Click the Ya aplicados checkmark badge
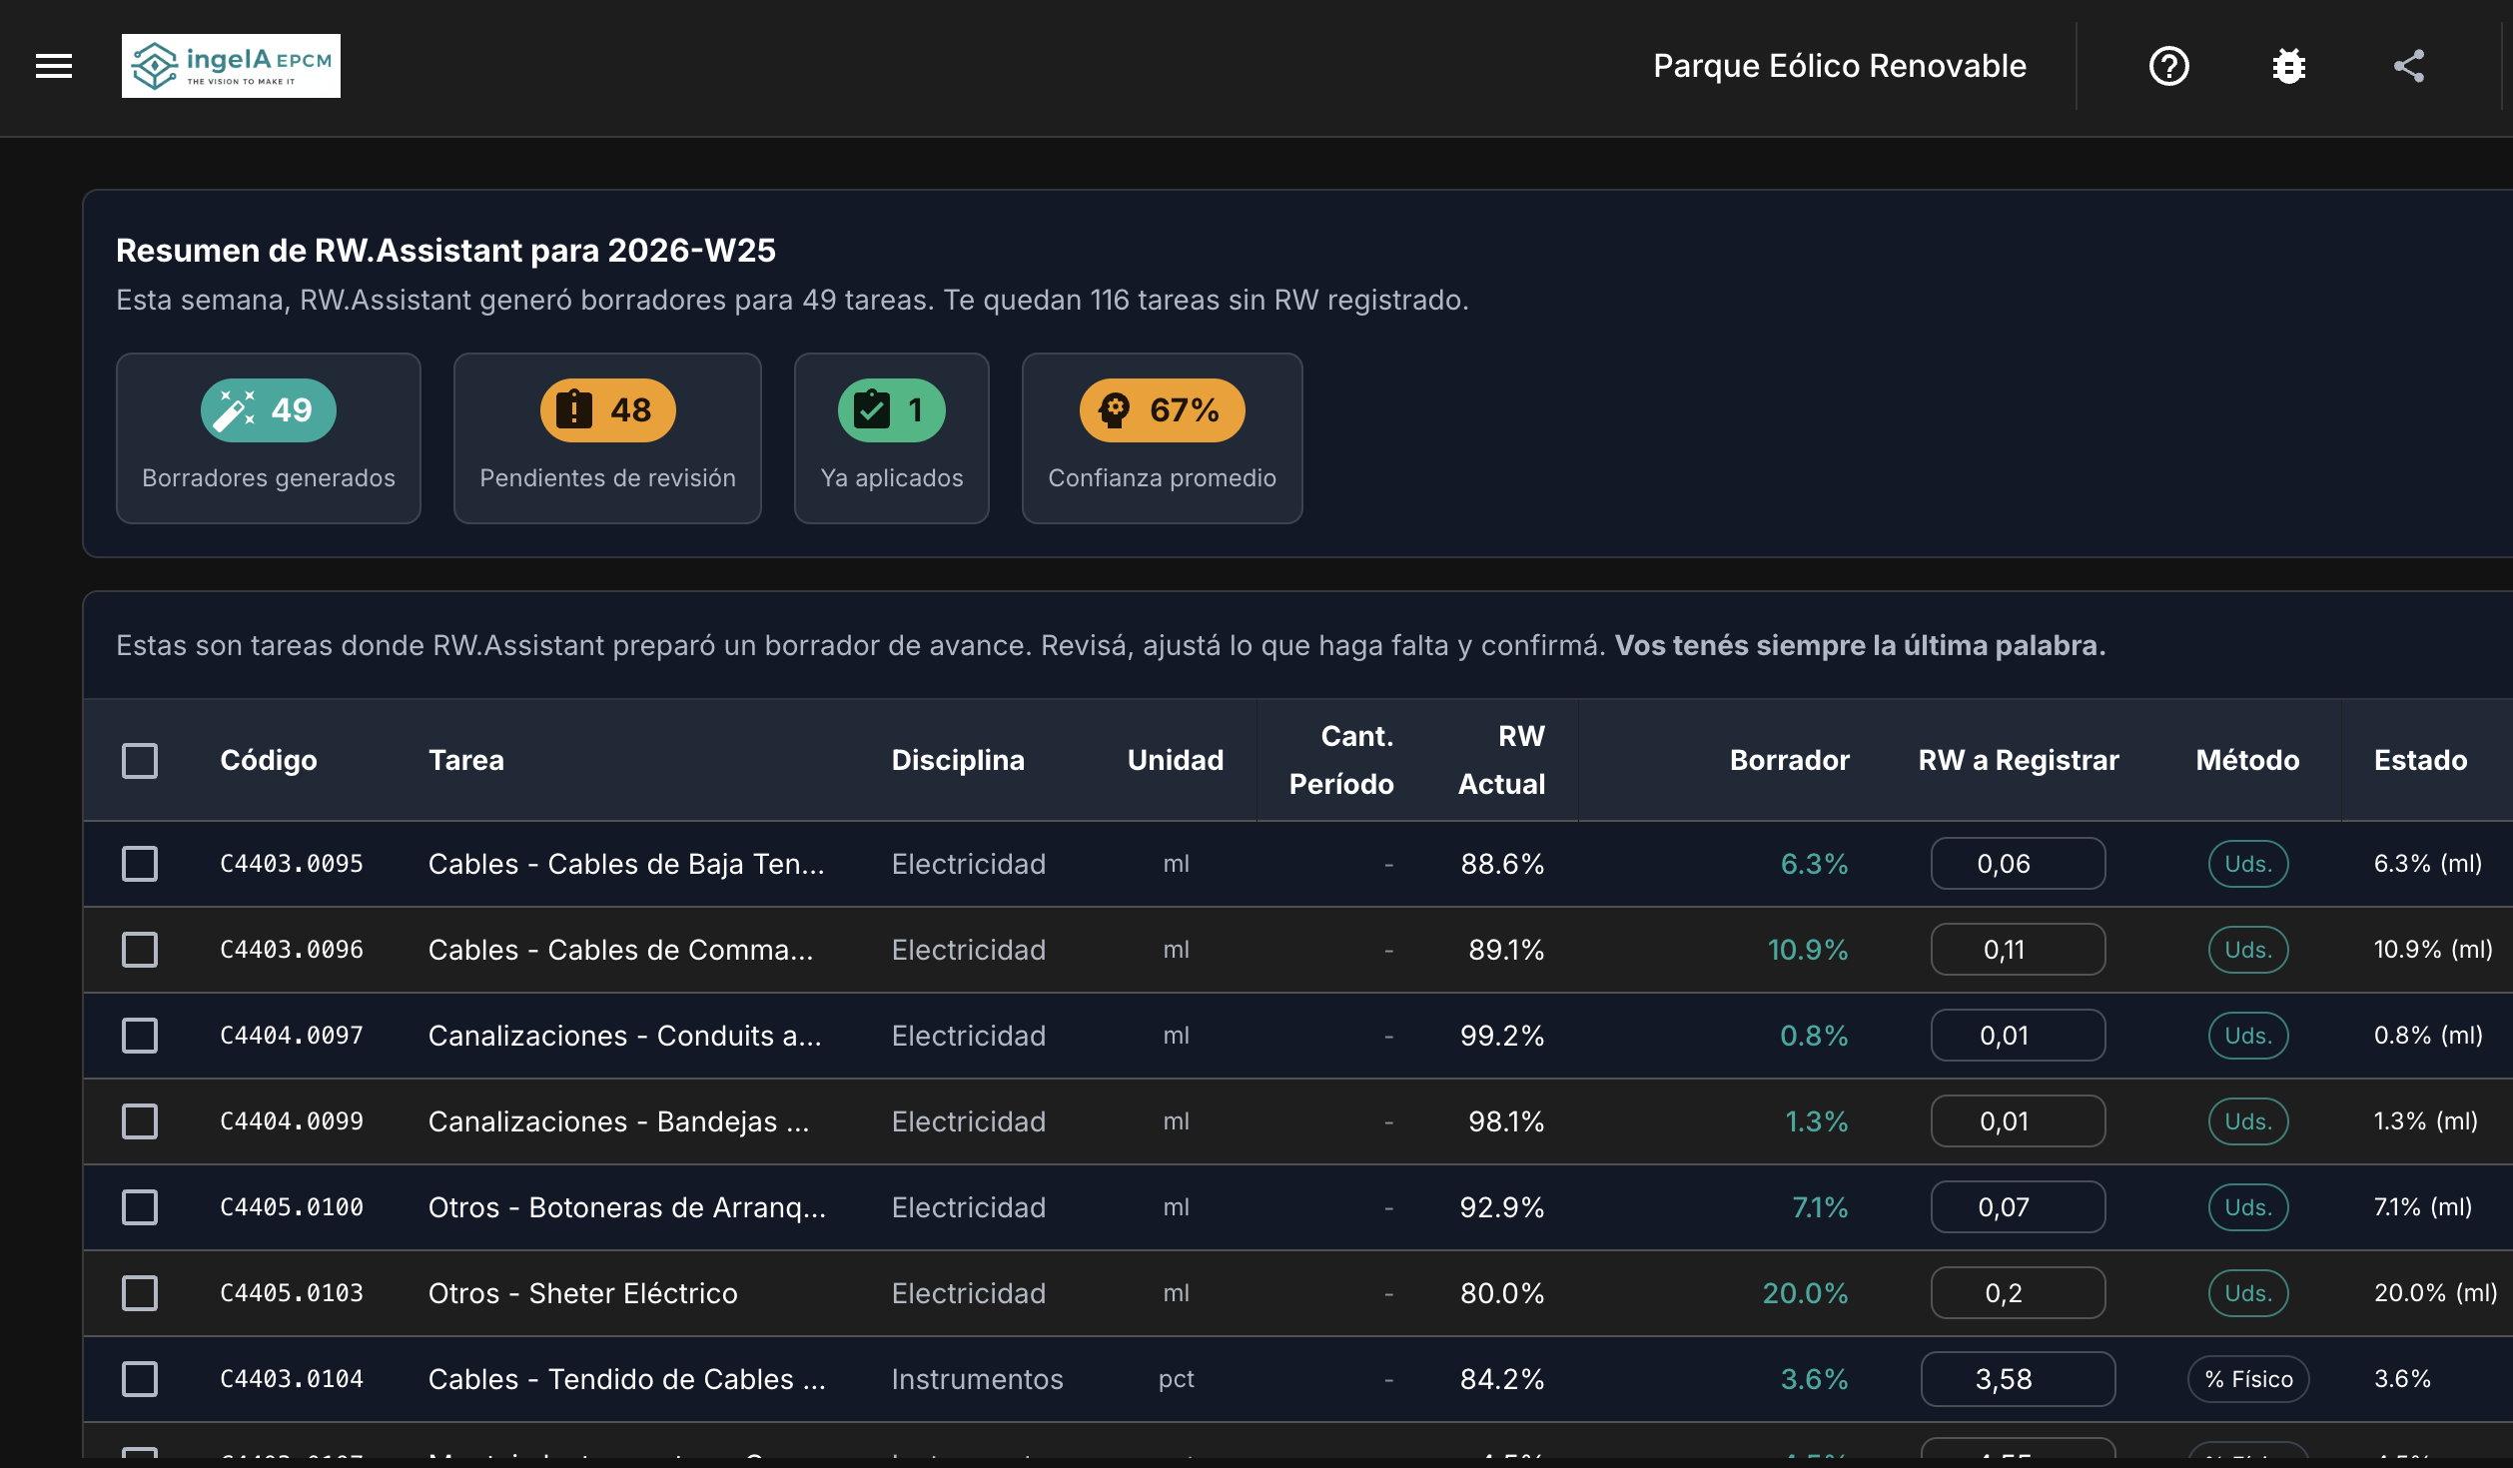The image size is (2513, 1468). point(891,410)
